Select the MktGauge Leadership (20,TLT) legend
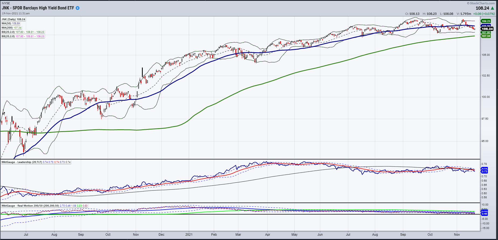Viewport: 498px width, 240px height. pos(36,162)
